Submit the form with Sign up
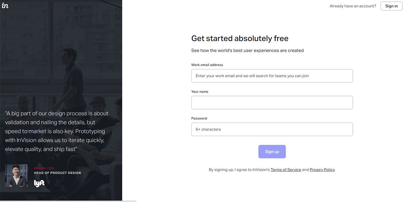 [x=272, y=151]
